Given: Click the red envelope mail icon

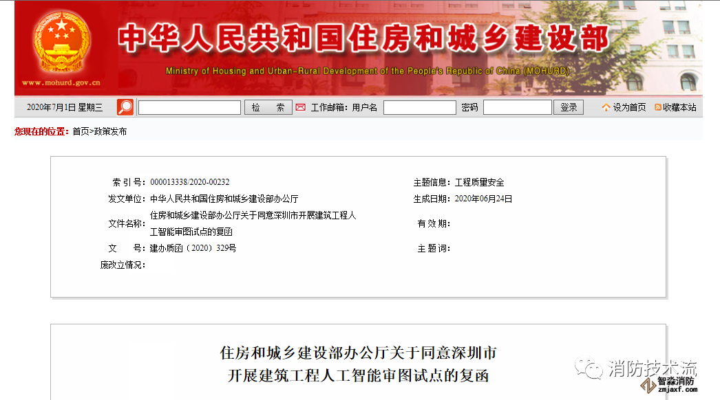Looking at the screenshot, I should [x=300, y=107].
